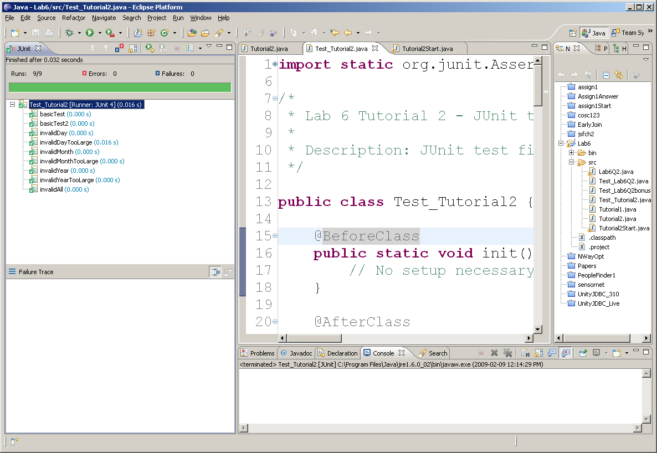Screen dimensions: 657x453
Task: Click the External Tools run icon
Action: 110,33
